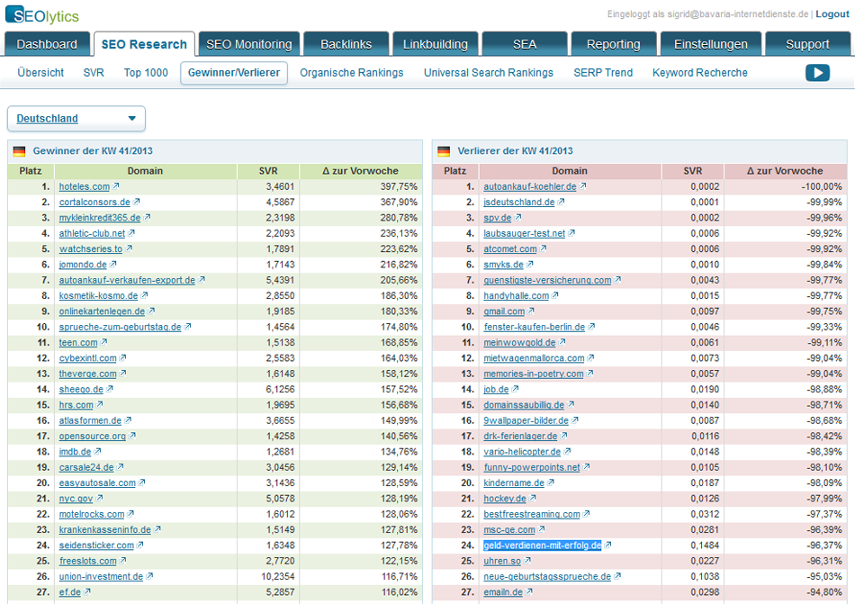This screenshot has height=604, width=855.
Task: Click the blue play video button
Action: [817, 73]
